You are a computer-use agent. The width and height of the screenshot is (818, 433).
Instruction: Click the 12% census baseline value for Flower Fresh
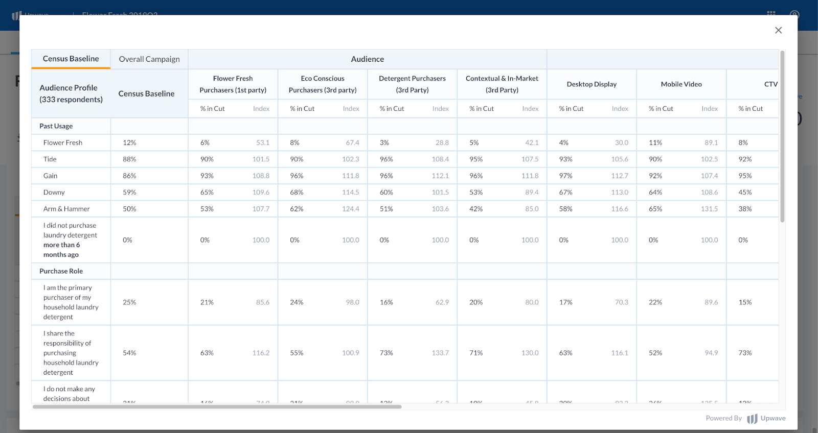[x=129, y=142]
